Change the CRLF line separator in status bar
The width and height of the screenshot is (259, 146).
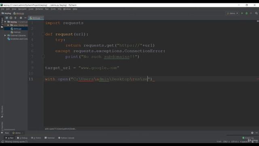tap(226, 142)
